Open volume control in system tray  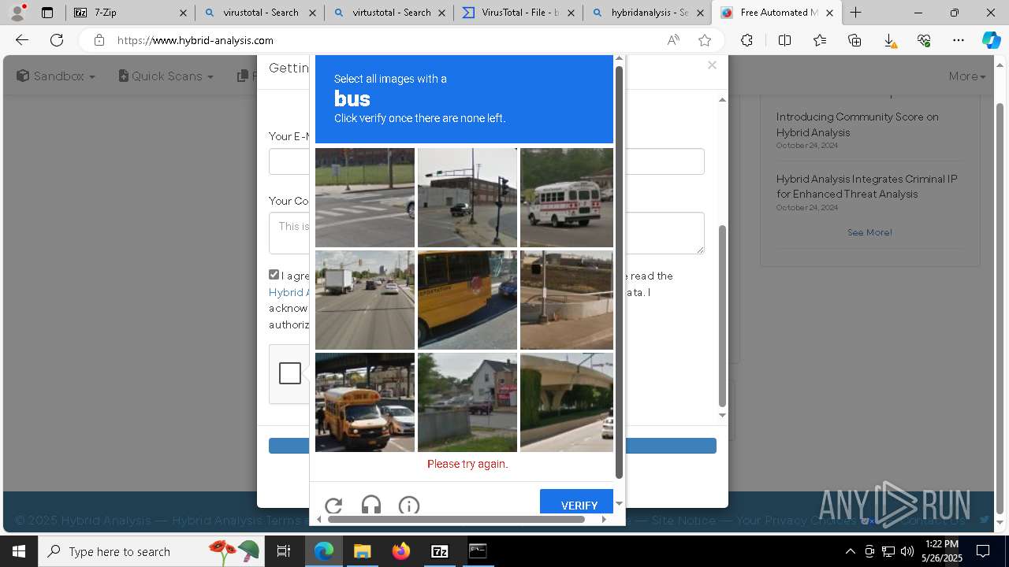[x=907, y=551]
